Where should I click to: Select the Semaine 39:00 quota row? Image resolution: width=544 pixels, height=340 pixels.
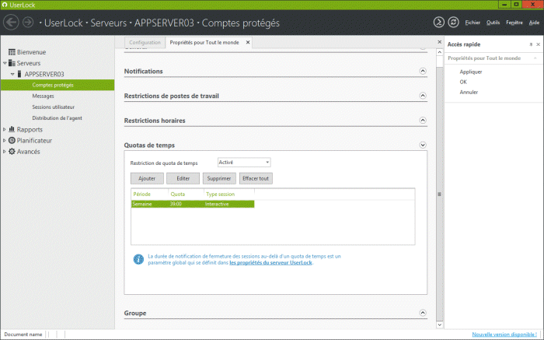pyautogui.click(x=193, y=204)
